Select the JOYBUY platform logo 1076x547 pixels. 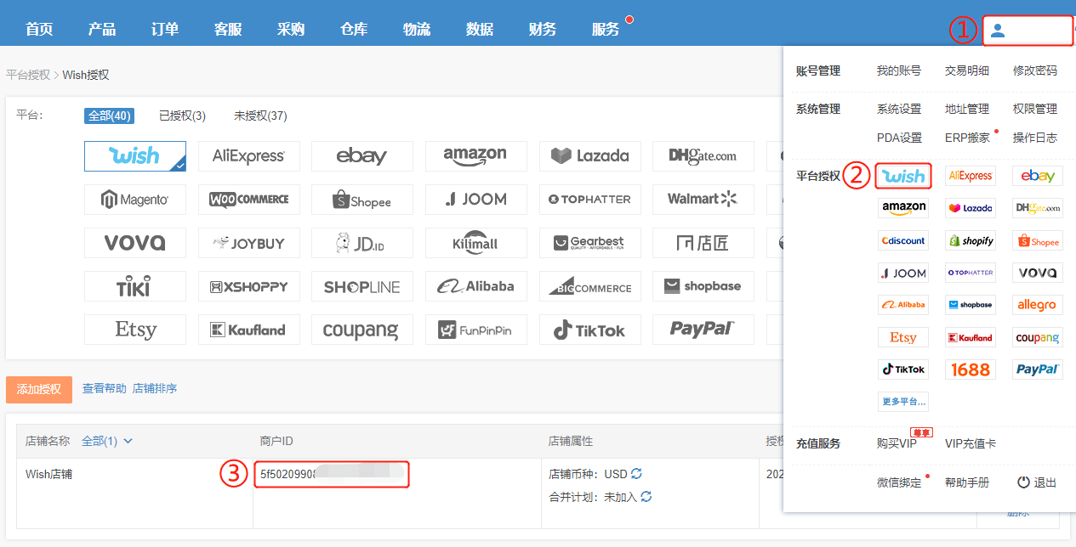click(249, 243)
